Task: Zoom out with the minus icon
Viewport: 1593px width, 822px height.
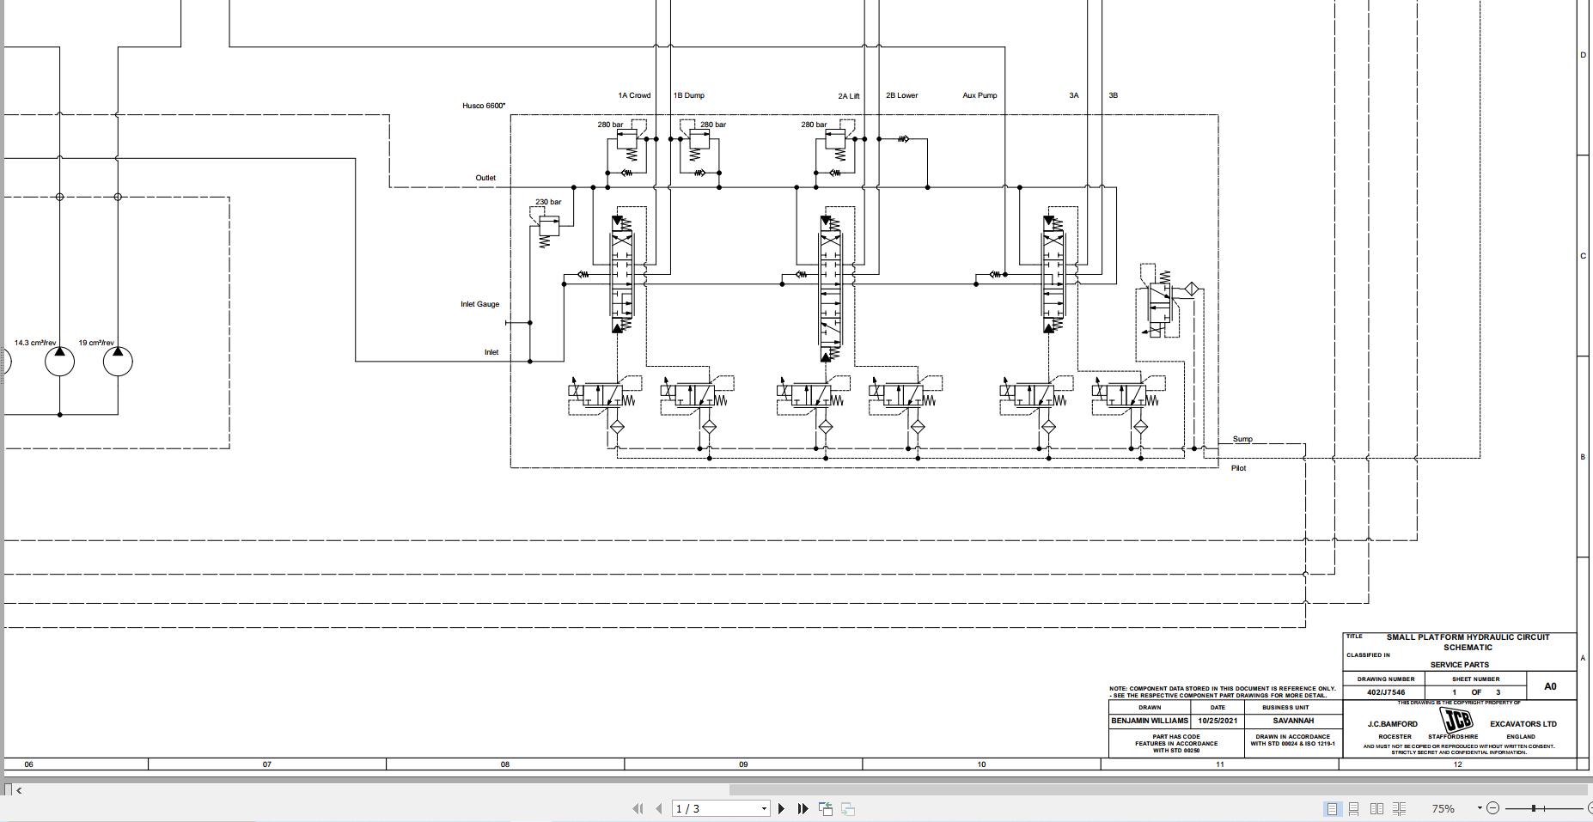Action: (x=1493, y=808)
